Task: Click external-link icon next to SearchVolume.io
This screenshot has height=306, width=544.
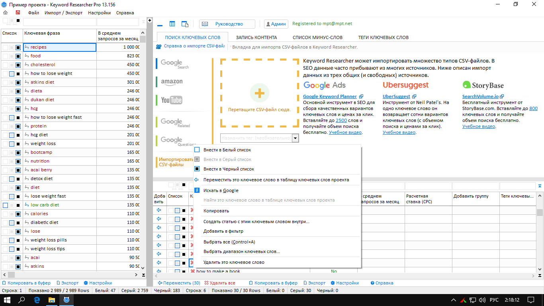Action: tap(502, 96)
